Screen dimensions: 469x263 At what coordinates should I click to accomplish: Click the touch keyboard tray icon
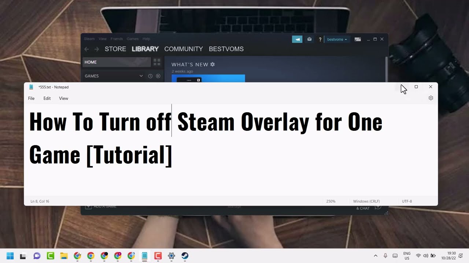395,256
